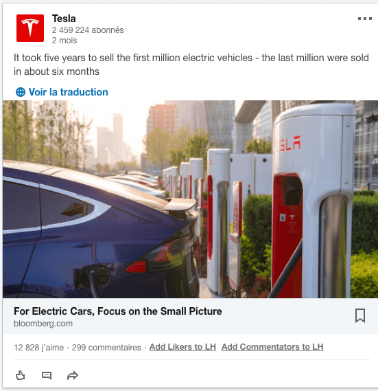Click Add Commentators to LH
The image size is (378, 391).
(x=272, y=347)
